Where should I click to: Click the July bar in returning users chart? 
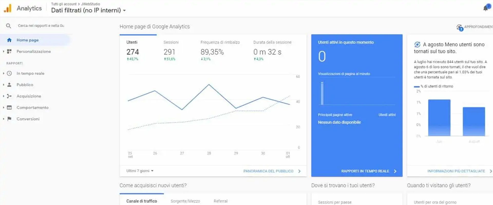439,118
